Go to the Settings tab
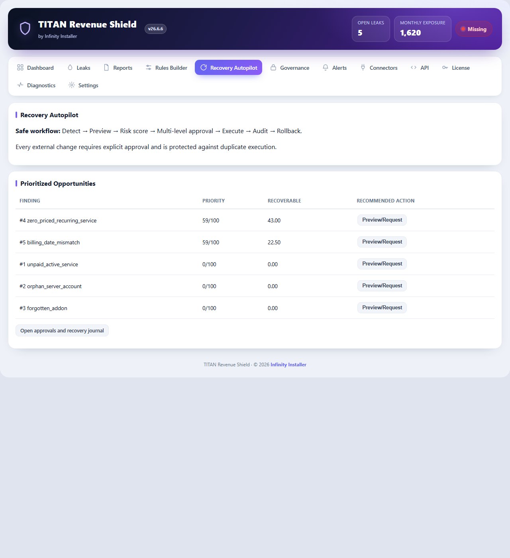The height and width of the screenshot is (558, 510). [84, 85]
